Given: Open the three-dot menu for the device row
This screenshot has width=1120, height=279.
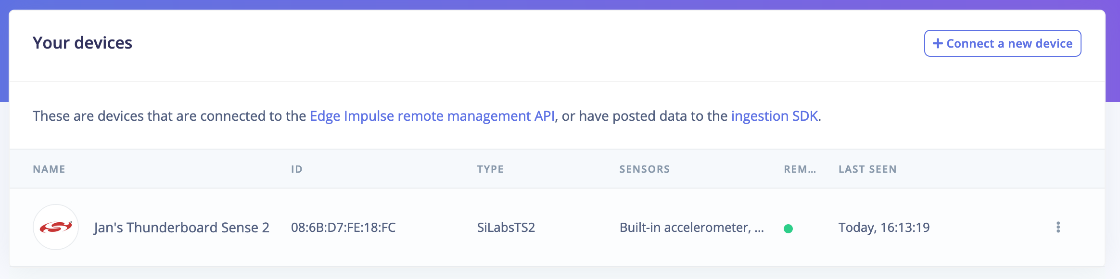Looking at the screenshot, I should 1058,227.
